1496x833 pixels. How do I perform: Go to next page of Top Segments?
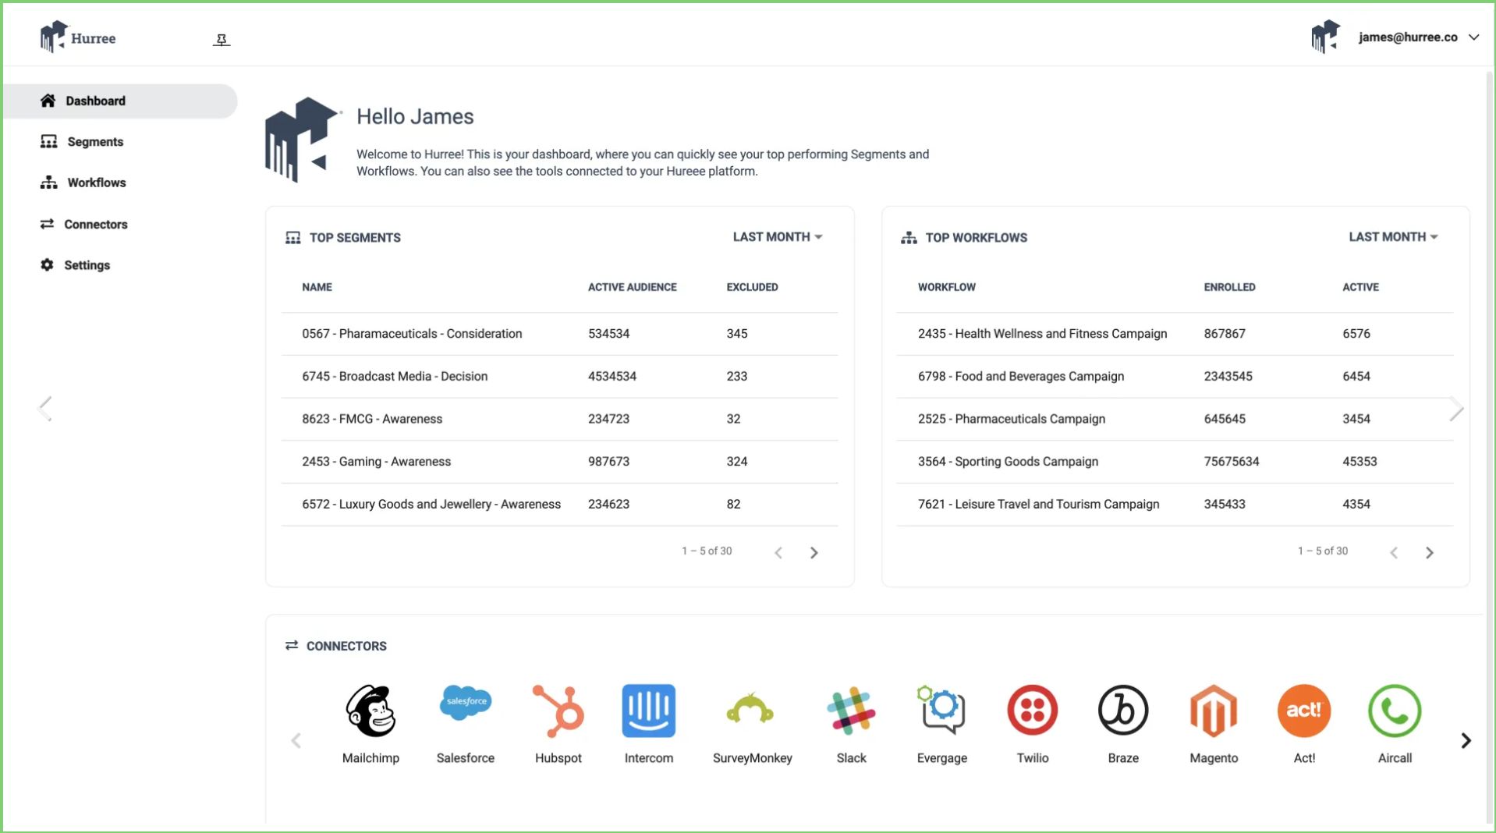coord(814,552)
